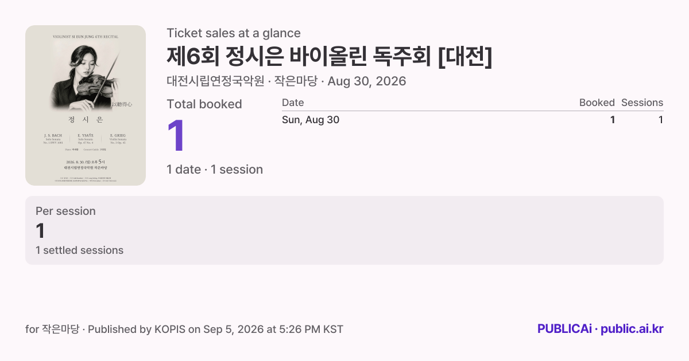Click the Per session value 1

(40, 231)
